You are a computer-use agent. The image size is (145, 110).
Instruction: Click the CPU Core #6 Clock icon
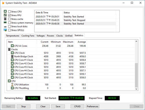click(x=12, y=77)
